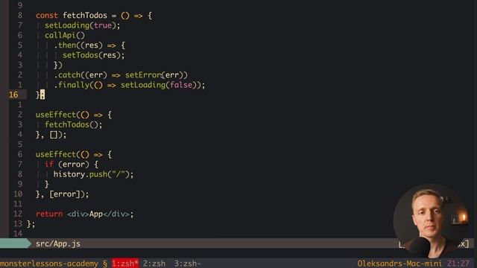Click the const fetchTodos declaration line
Viewport: 477px width, 268px height.
click(94, 16)
